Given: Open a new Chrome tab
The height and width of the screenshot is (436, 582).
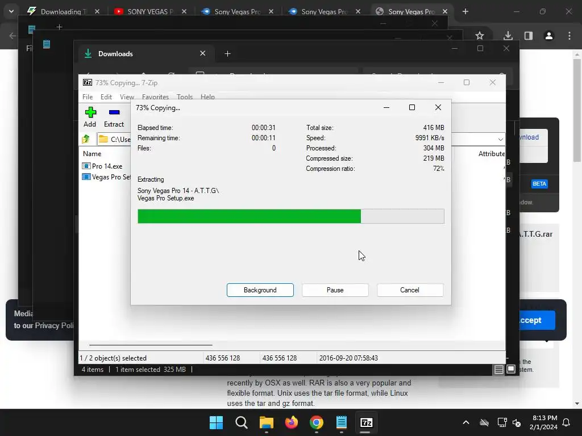Looking at the screenshot, I should tap(465, 11).
